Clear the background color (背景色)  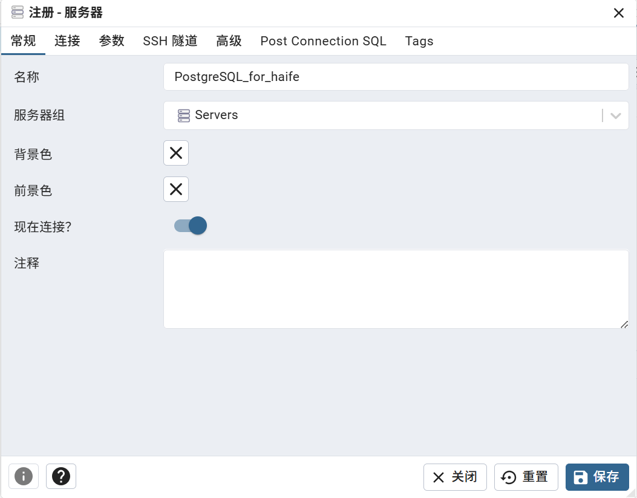click(x=176, y=153)
